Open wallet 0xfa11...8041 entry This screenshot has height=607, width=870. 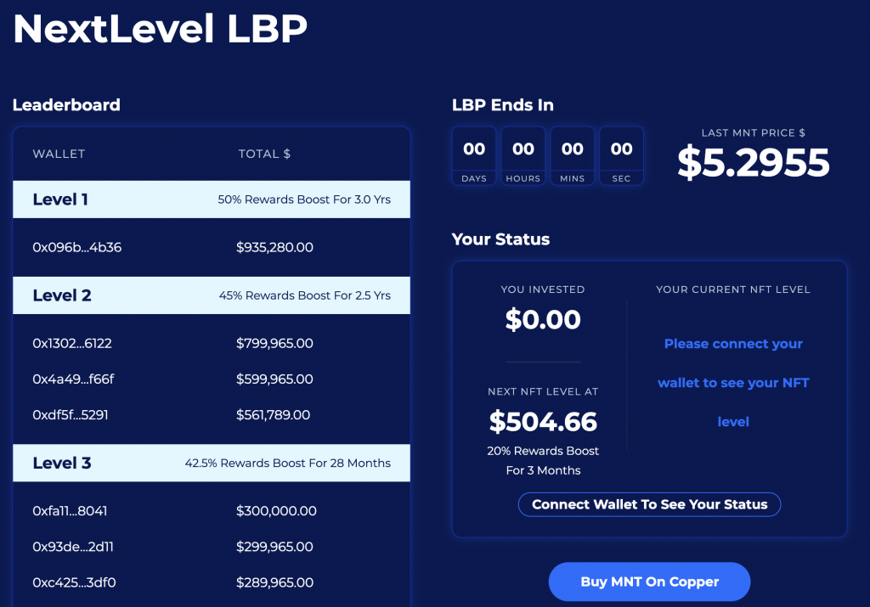[x=71, y=511]
